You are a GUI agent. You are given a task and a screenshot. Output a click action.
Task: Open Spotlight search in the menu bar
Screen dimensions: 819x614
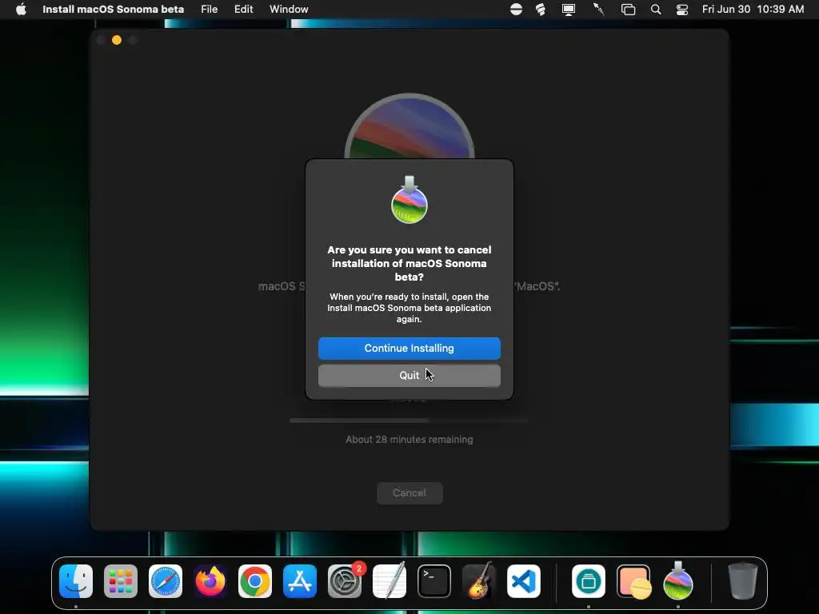pos(656,10)
